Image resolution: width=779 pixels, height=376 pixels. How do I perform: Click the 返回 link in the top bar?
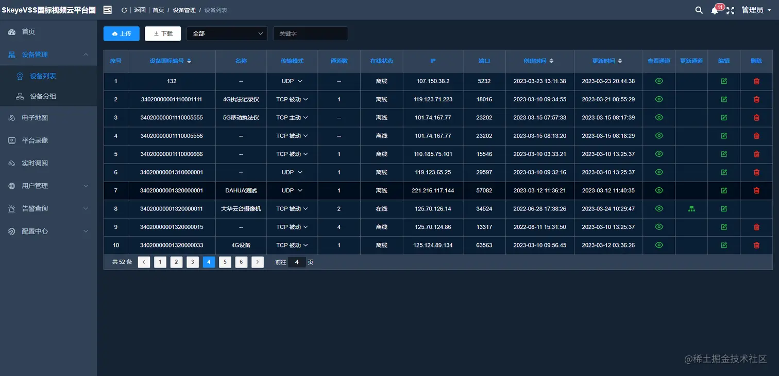(140, 10)
